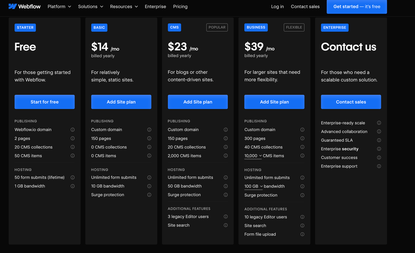Viewport: 415px width, 253px height.
Task: Click "20 CMS collections" in Starter plan
Action: (x=33, y=147)
